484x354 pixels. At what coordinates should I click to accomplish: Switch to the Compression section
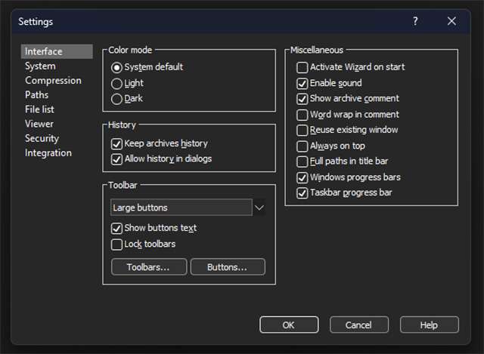53,81
